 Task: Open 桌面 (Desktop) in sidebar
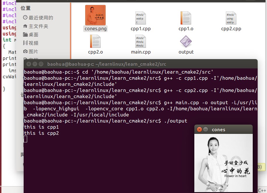[x=33, y=35]
